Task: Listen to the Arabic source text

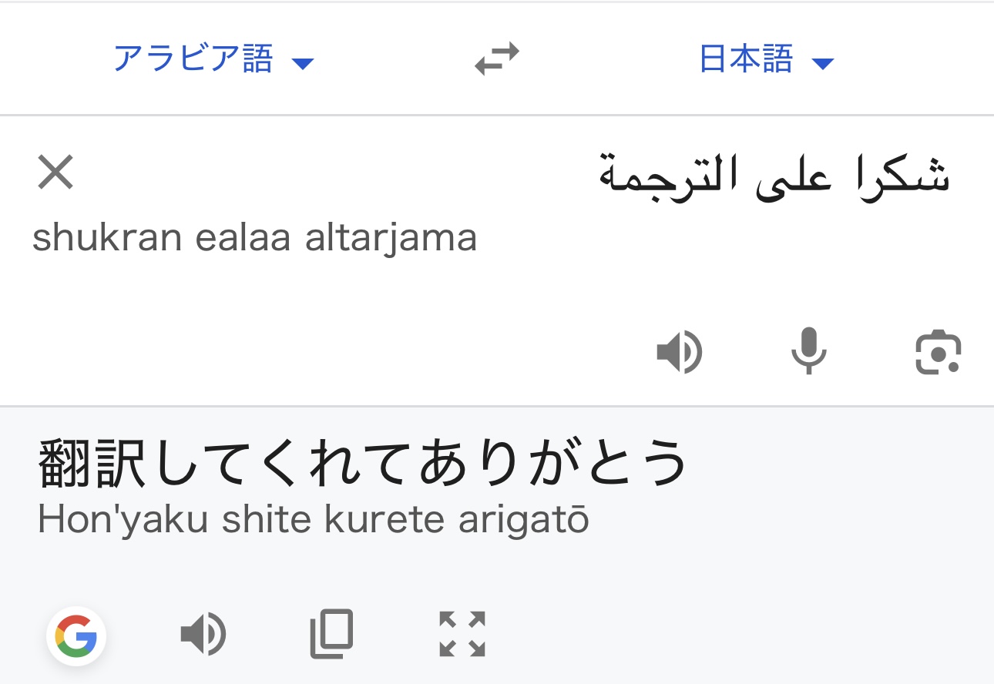Action: (x=679, y=354)
